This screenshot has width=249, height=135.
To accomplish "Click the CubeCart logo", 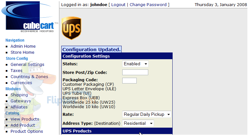I will point(30,17).
